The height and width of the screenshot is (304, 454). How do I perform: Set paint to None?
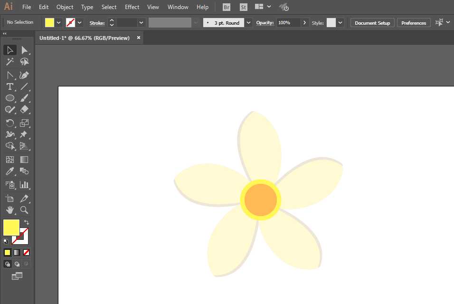pos(27,252)
